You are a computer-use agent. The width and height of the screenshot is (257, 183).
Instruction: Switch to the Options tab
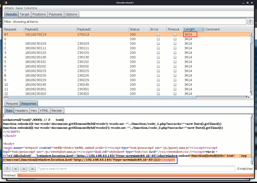coord(71,14)
